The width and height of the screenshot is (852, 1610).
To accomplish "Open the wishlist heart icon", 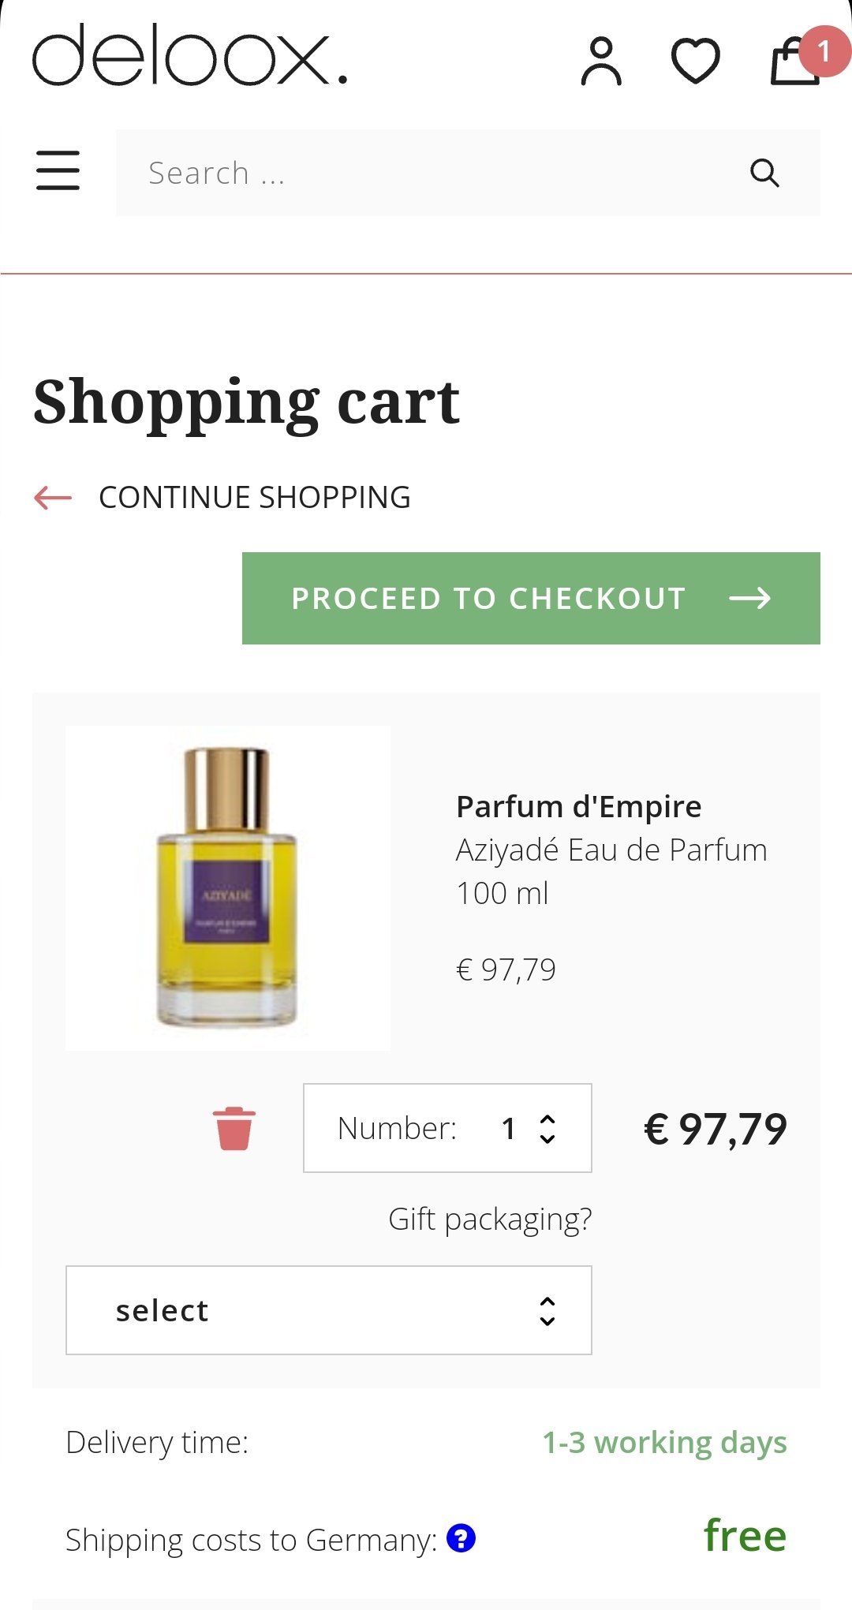I will click(695, 61).
